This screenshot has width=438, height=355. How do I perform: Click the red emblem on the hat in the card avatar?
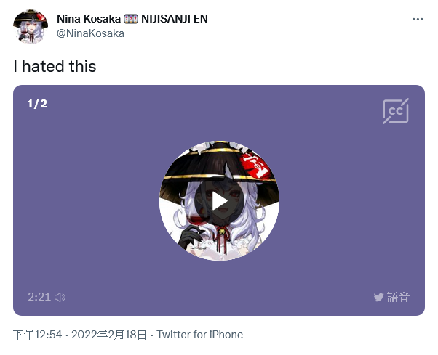click(x=255, y=166)
